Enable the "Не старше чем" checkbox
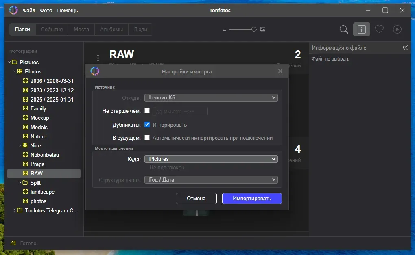This screenshot has height=255, width=415. point(147,111)
